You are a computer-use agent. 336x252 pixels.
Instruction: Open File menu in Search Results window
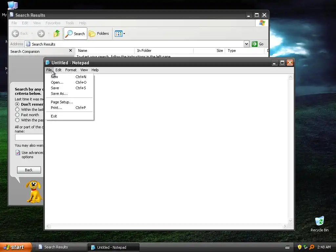pyautogui.click(x=14, y=23)
